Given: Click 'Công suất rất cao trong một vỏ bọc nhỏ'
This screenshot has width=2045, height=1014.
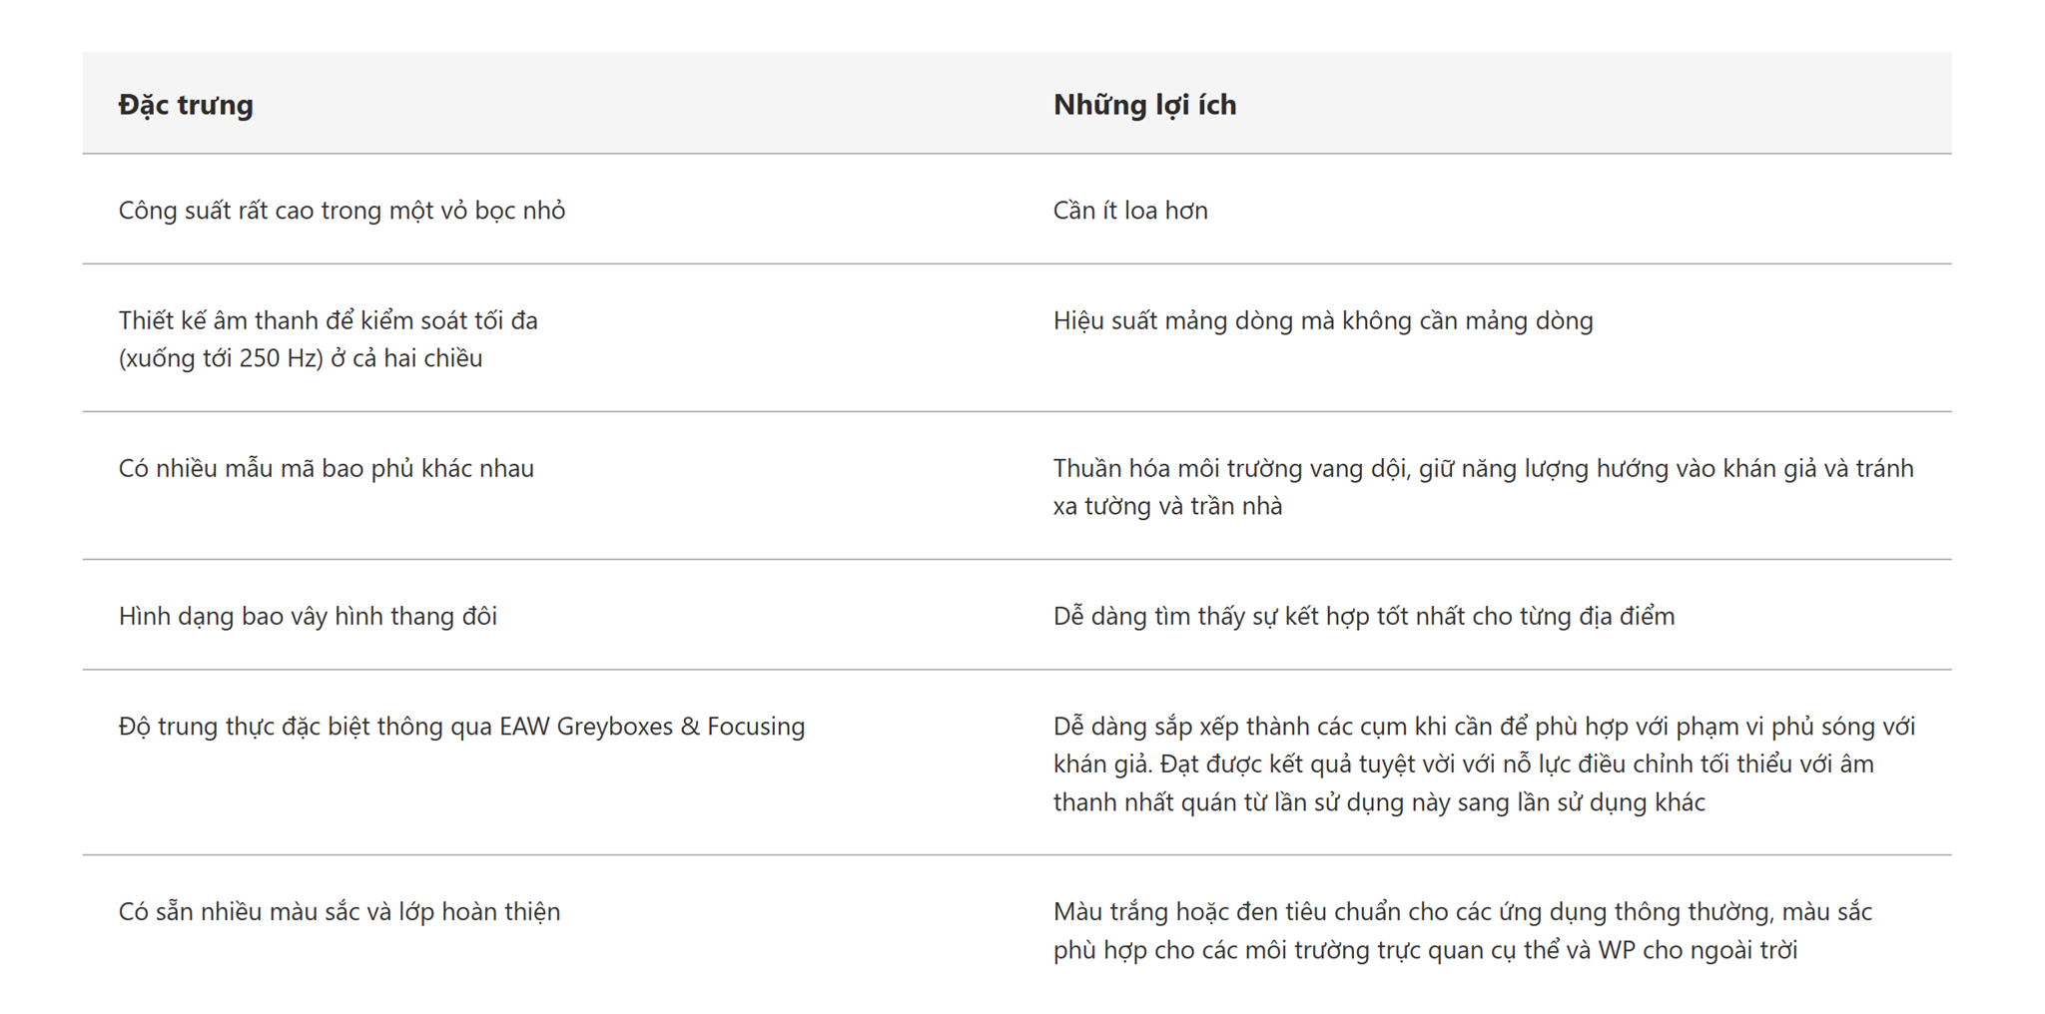Looking at the screenshot, I should pyautogui.click(x=341, y=211).
